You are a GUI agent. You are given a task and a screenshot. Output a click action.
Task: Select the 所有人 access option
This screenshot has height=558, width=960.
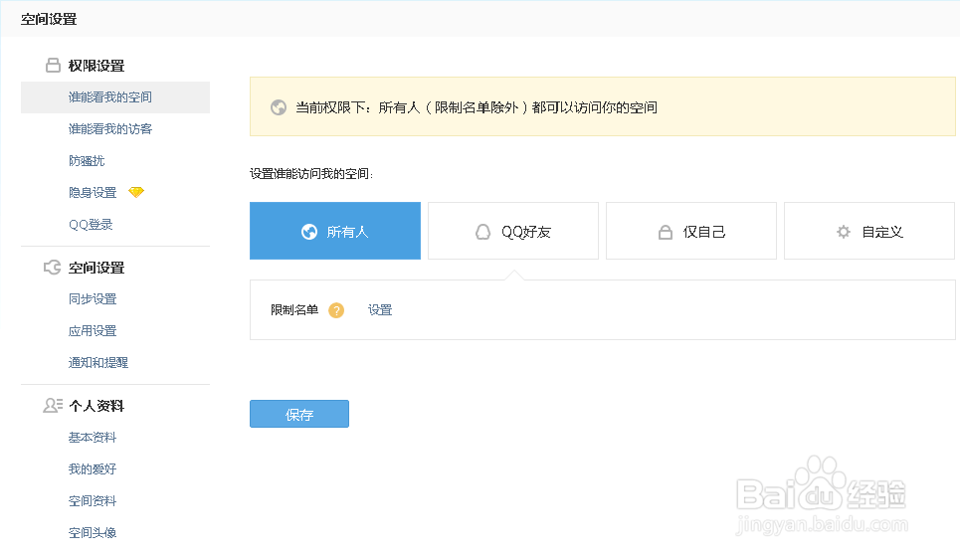[335, 231]
